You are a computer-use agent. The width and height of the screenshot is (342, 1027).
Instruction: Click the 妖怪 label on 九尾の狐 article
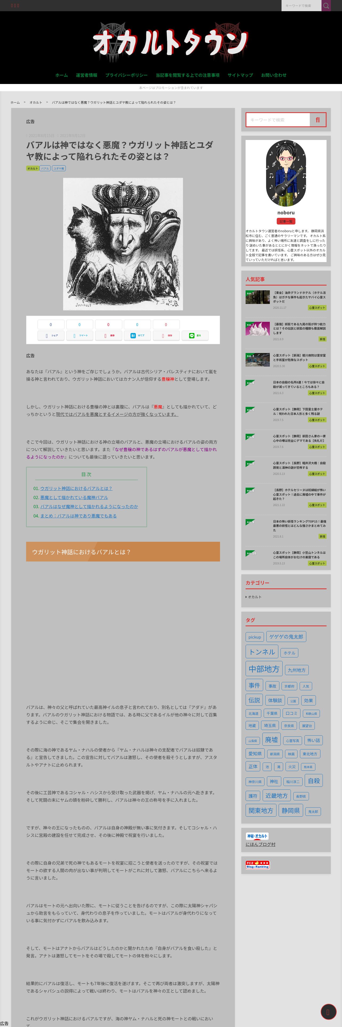click(322, 339)
